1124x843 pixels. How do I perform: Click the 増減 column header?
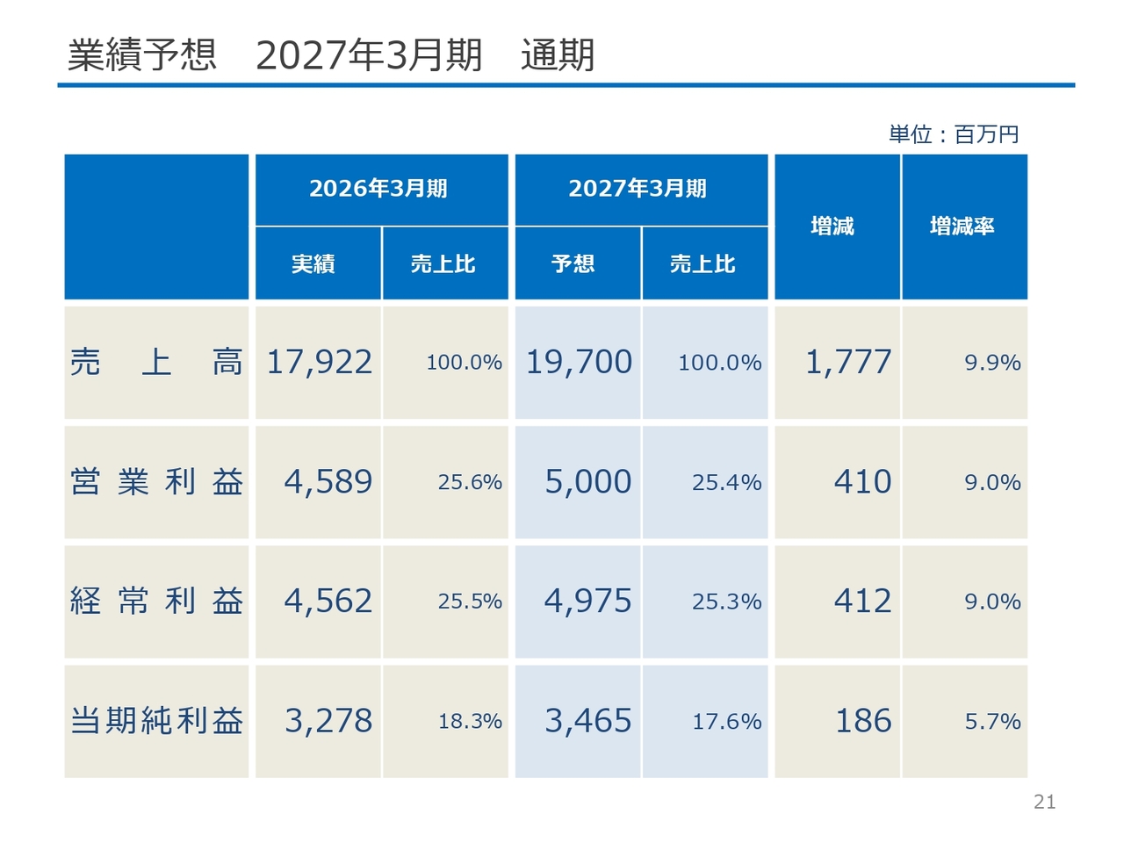point(837,227)
